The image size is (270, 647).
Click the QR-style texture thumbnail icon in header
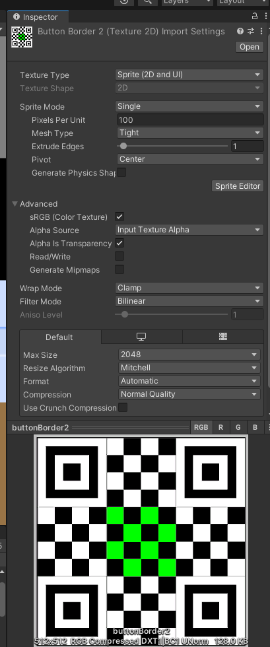click(x=22, y=37)
